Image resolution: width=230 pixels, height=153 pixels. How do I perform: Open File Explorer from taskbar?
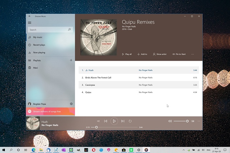point(41,150)
